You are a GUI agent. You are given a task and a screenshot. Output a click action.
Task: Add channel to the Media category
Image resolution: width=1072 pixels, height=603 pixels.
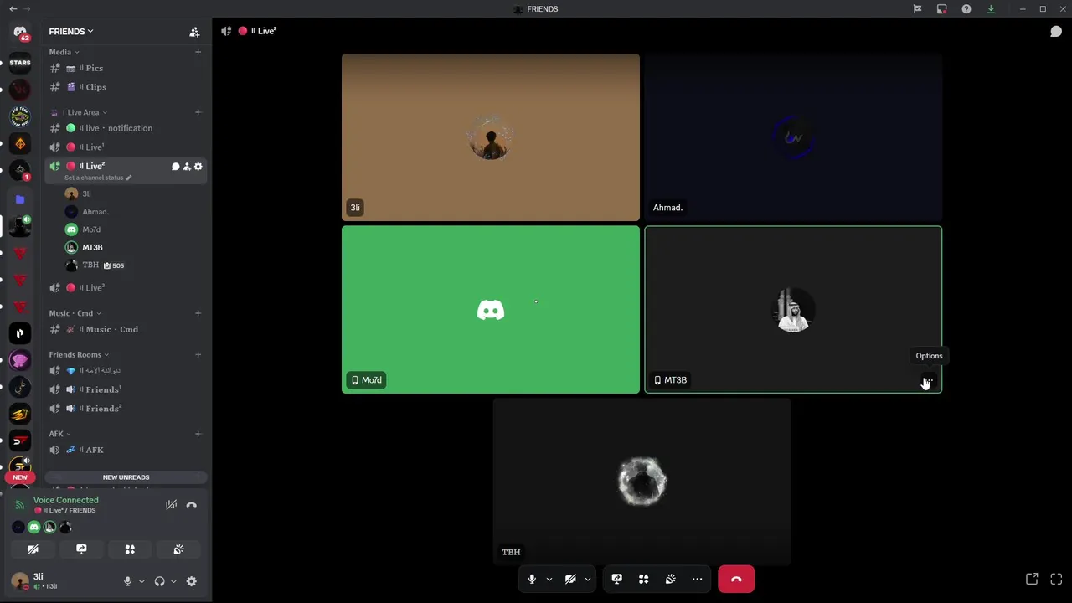tap(198, 52)
